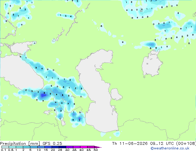Click the '(00+108)' forecast offset text

click(x=186, y=144)
